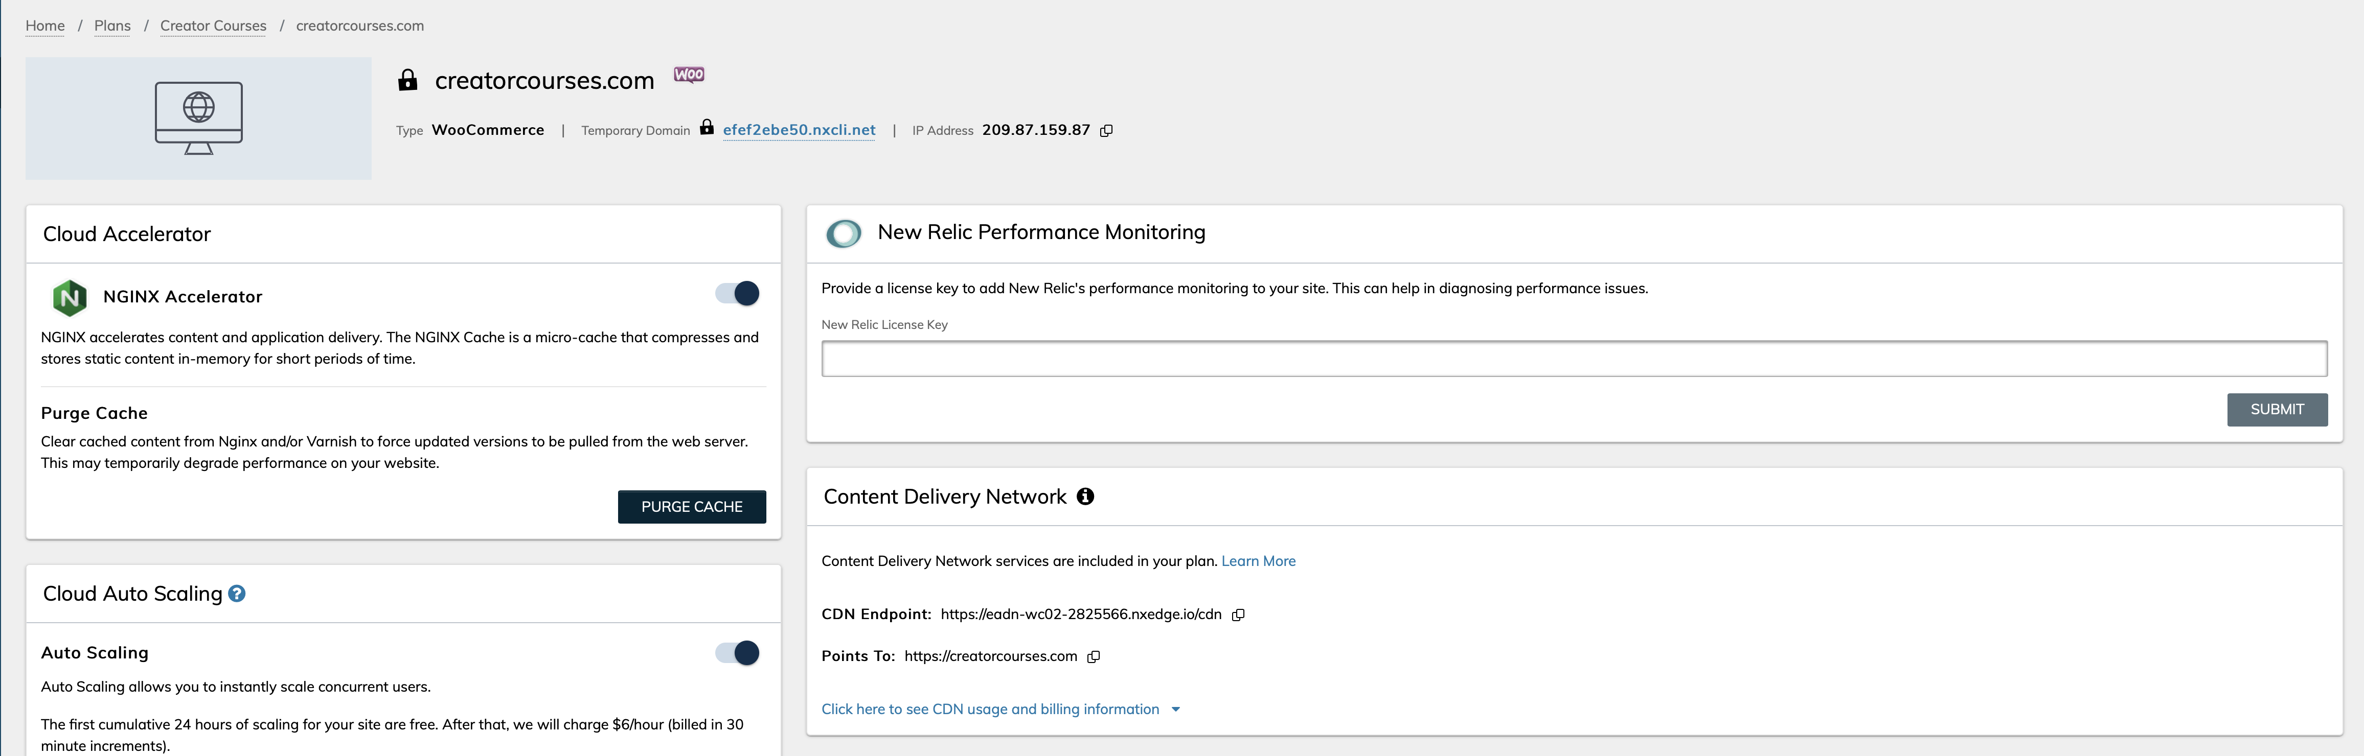
Task: Open Plans breadcrumb link
Action: [x=113, y=26]
